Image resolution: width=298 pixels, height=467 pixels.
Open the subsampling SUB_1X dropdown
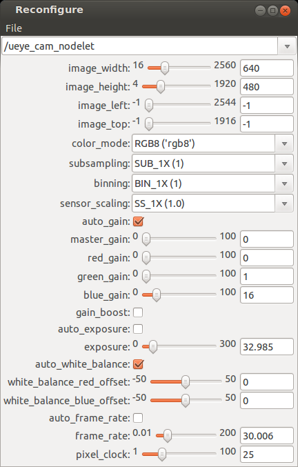click(212, 163)
